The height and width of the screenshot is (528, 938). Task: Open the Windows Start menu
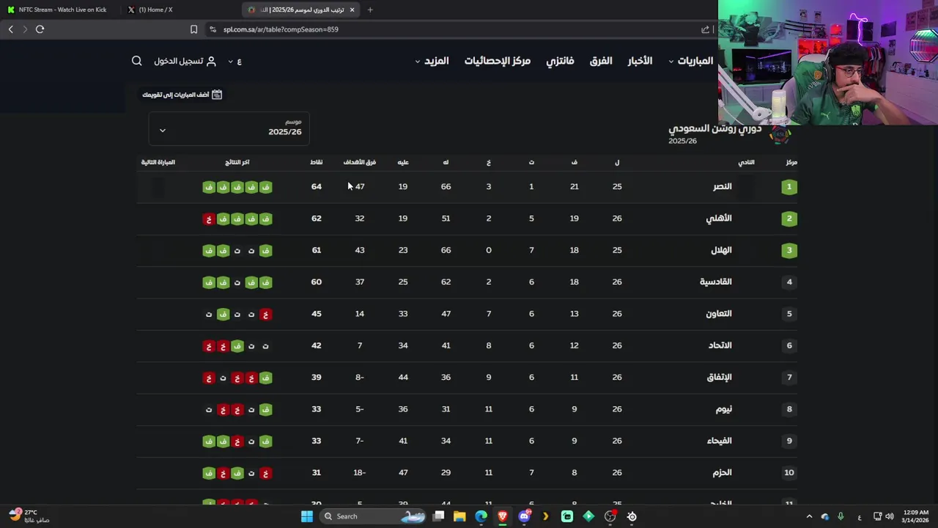(307, 516)
